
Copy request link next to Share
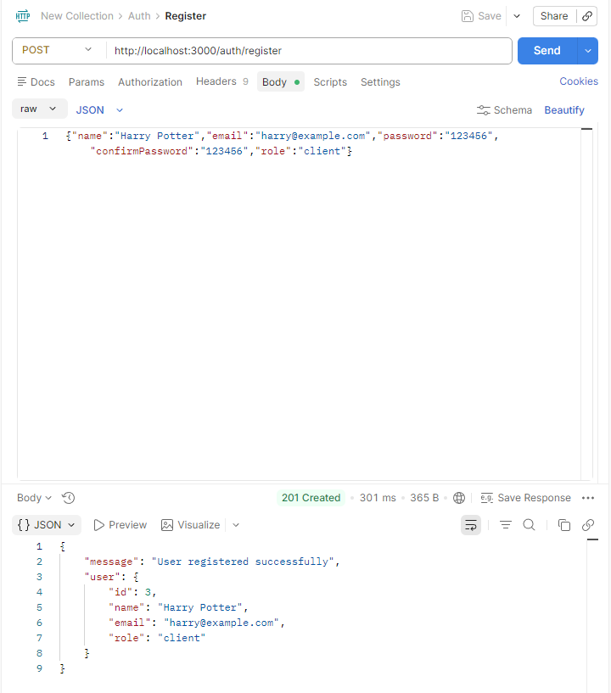[587, 16]
